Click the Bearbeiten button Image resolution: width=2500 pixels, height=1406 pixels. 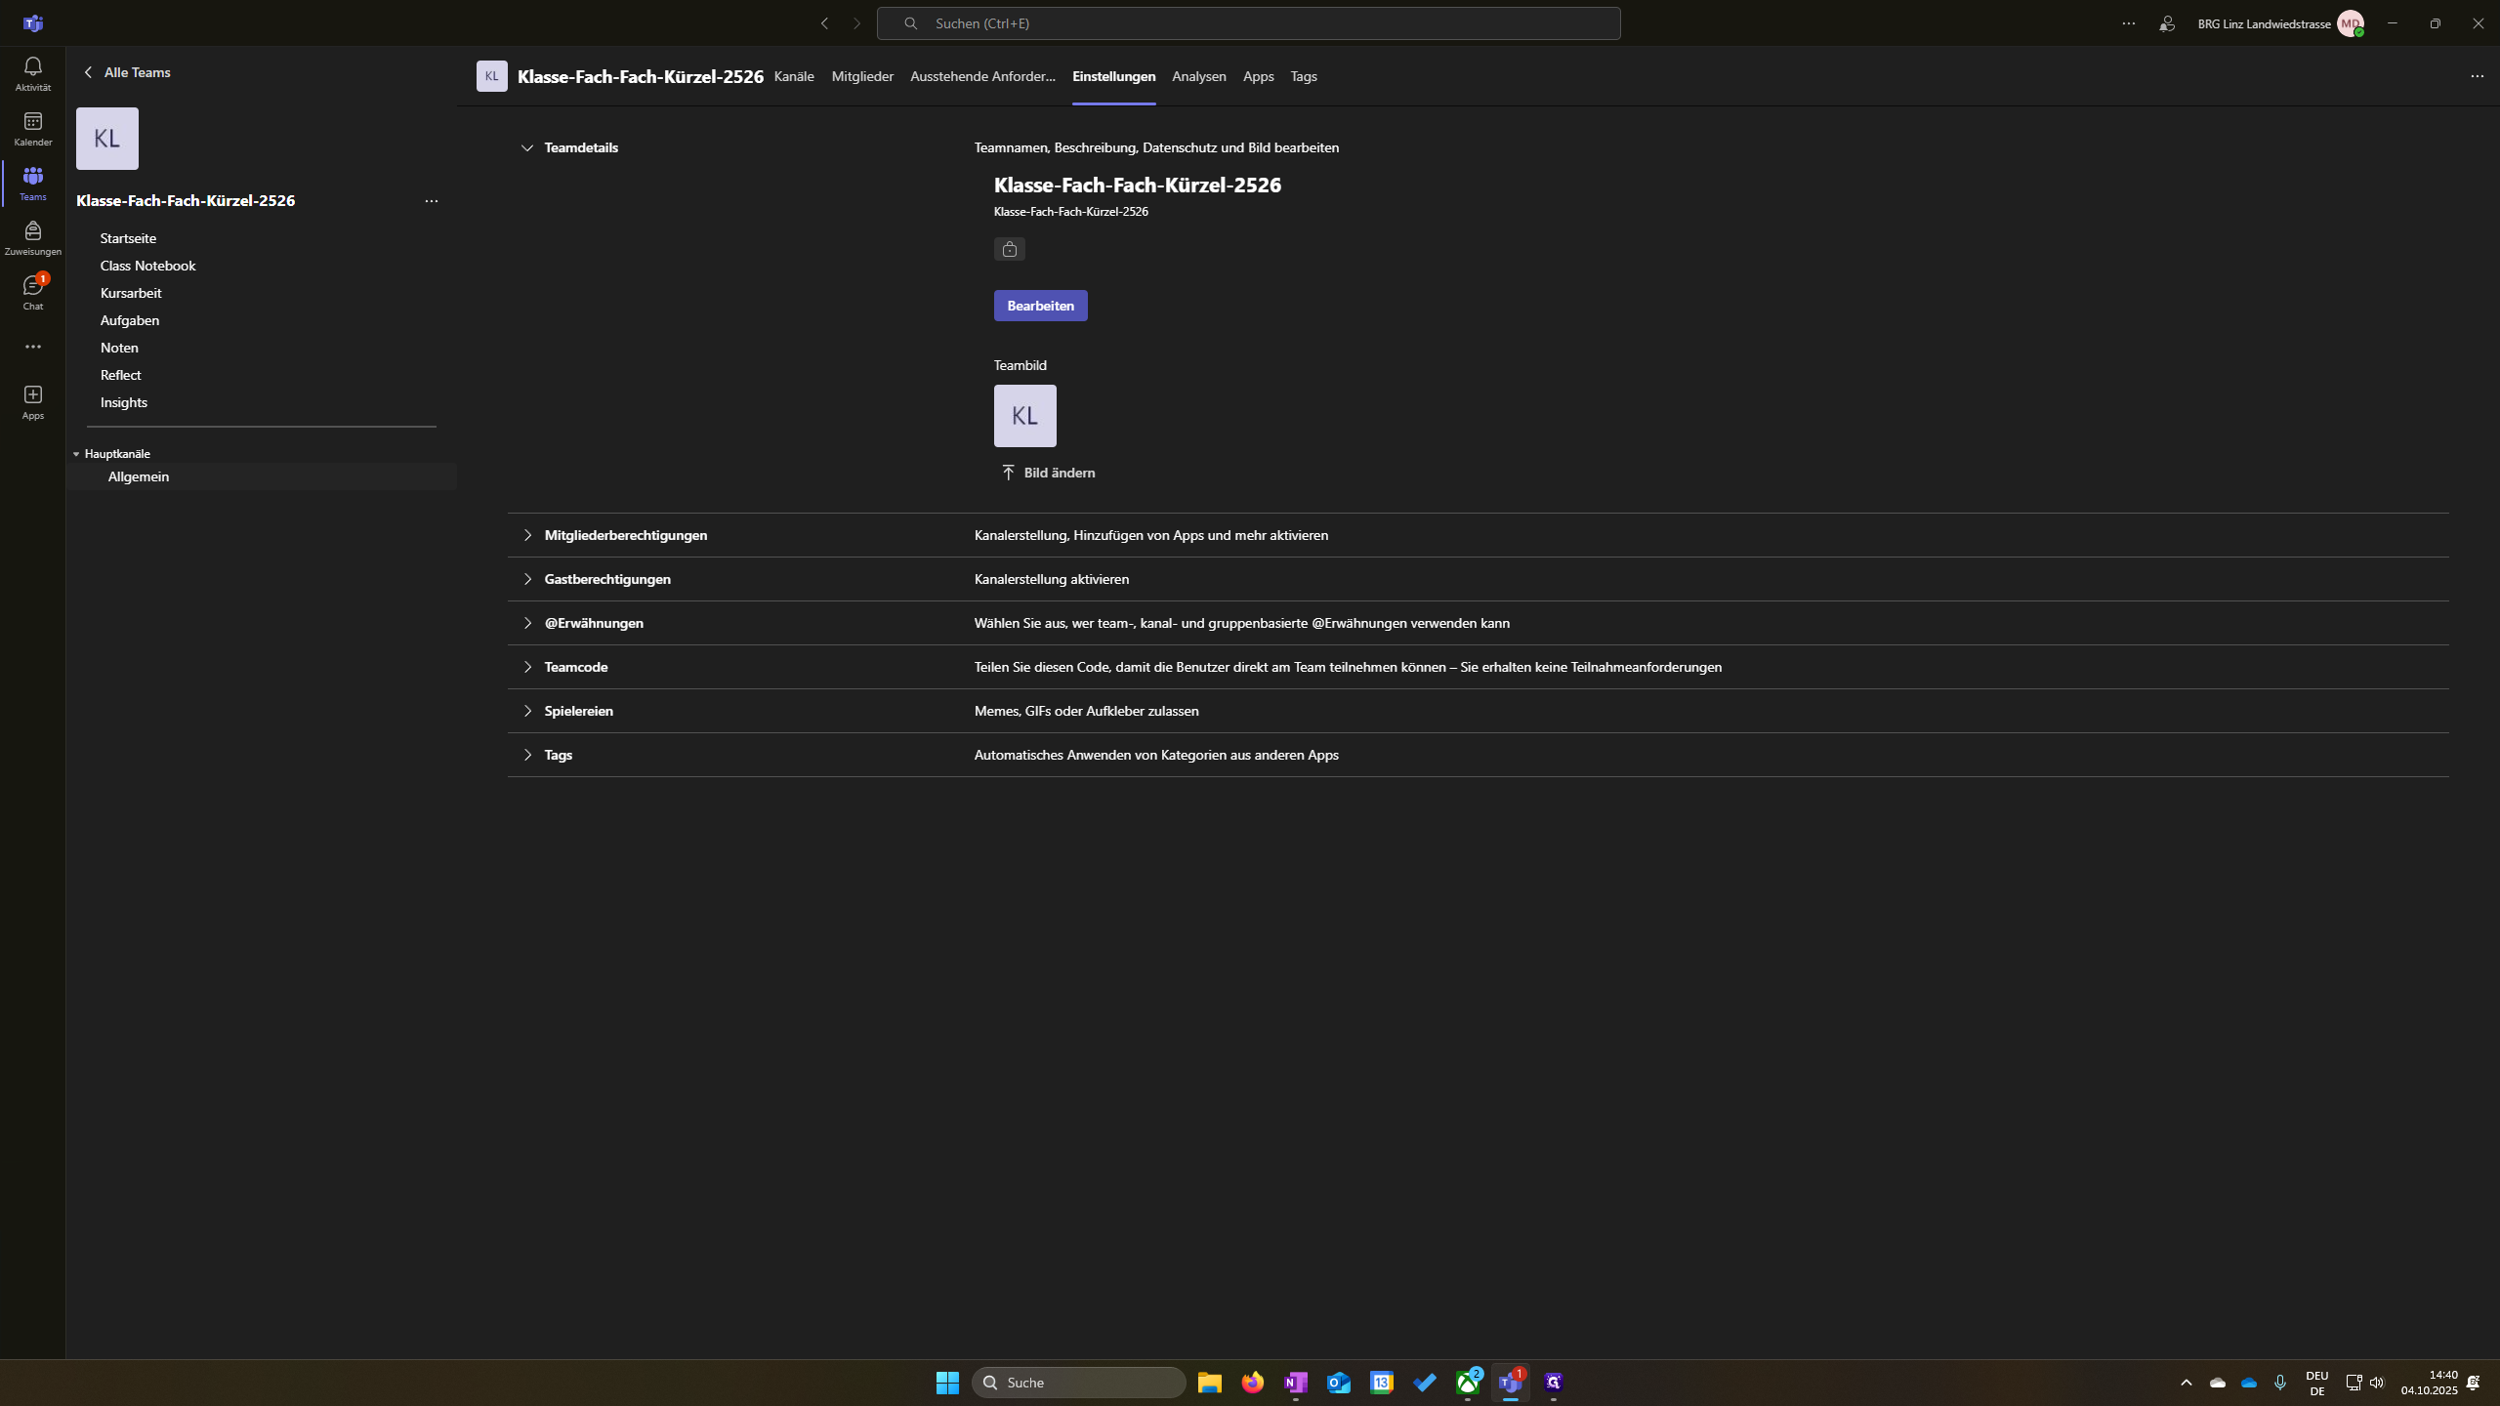(1039, 305)
